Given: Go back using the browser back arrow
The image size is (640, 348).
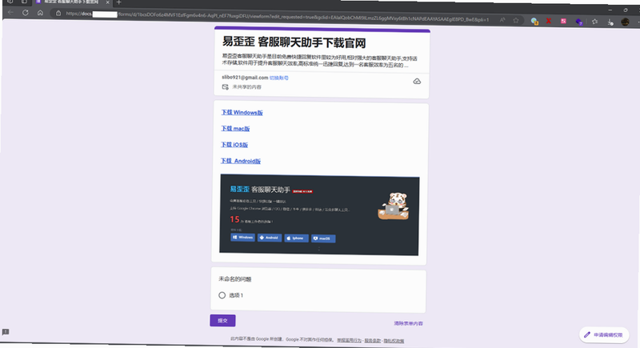Looking at the screenshot, I should (10, 12).
